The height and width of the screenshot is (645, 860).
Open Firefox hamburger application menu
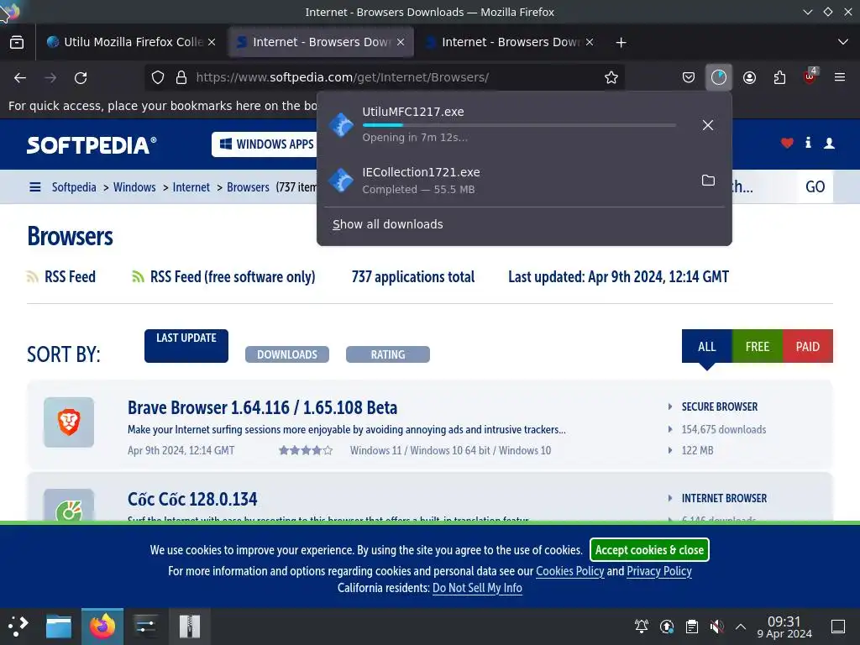(x=840, y=78)
